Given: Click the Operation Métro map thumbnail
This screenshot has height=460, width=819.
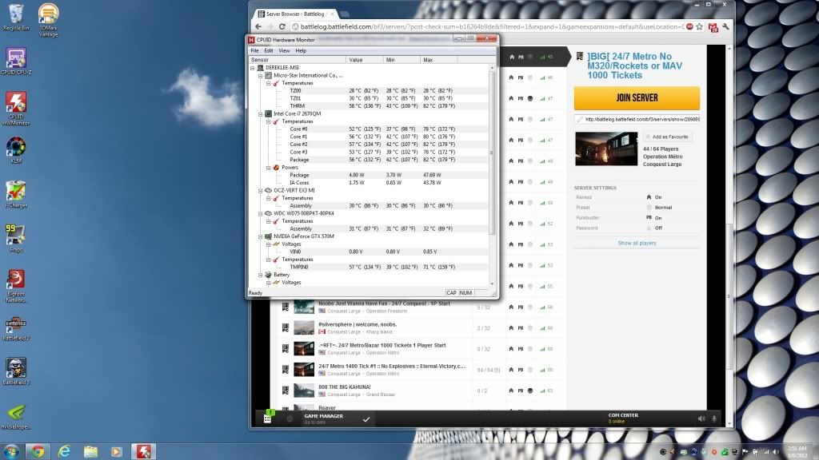Looking at the screenshot, I should pos(606,149).
